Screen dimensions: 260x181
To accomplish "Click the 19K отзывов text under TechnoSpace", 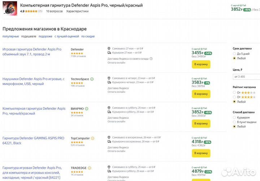I will pyautogui.click(x=78, y=86).
